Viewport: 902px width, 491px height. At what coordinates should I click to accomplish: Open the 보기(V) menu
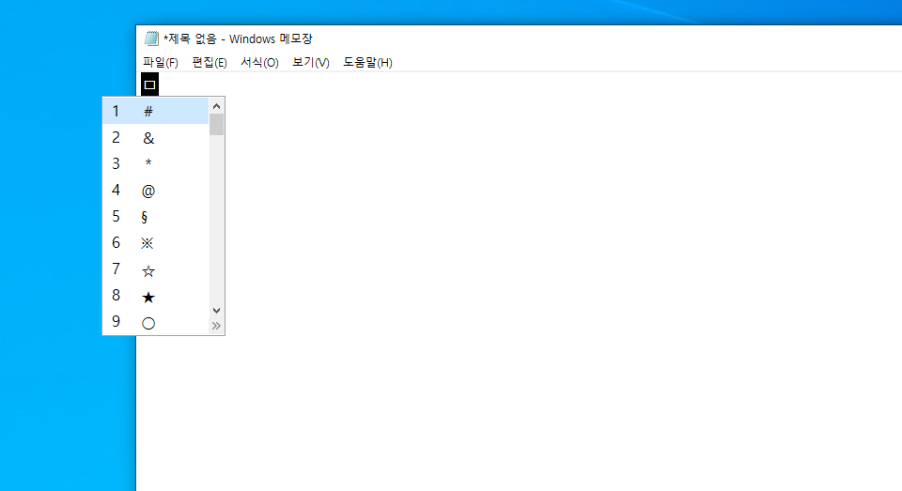coord(311,62)
